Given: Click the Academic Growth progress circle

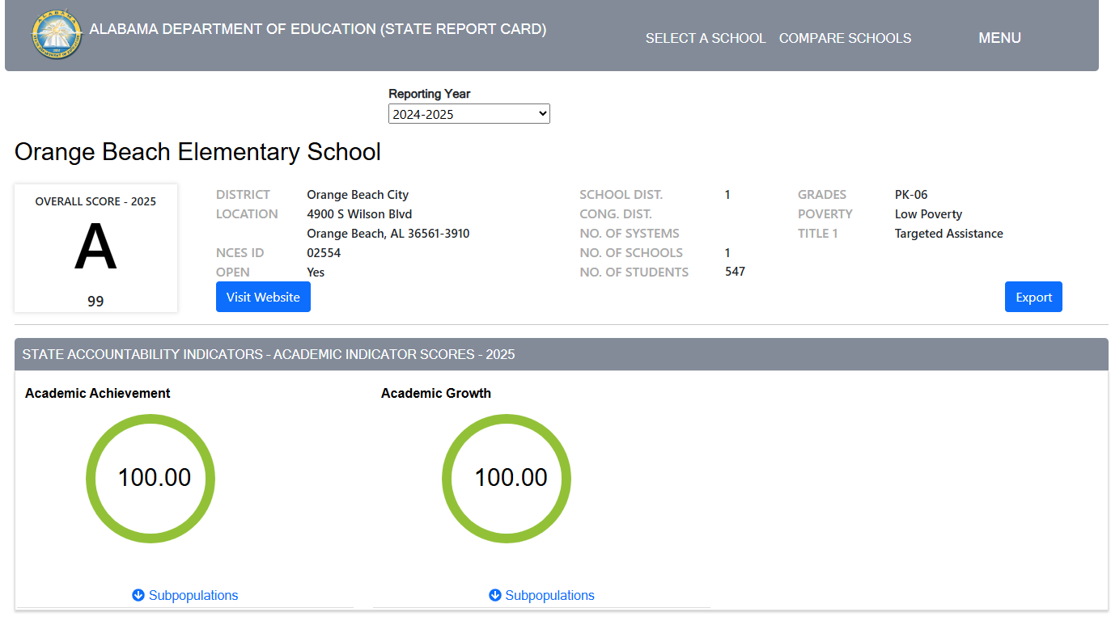Looking at the screenshot, I should (506, 478).
